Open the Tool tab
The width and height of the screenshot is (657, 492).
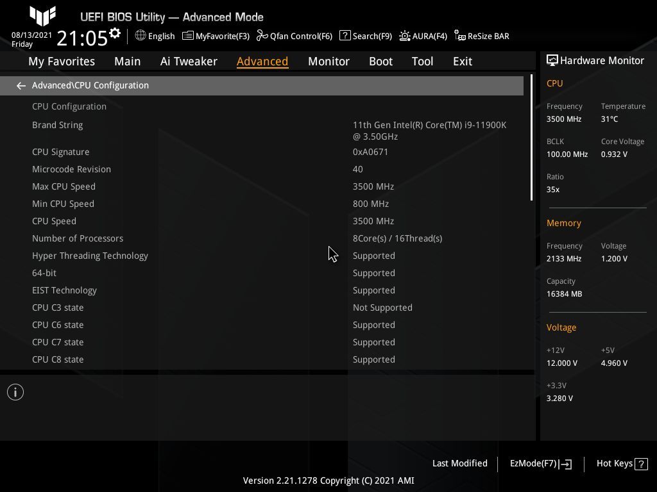pyautogui.click(x=422, y=61)
